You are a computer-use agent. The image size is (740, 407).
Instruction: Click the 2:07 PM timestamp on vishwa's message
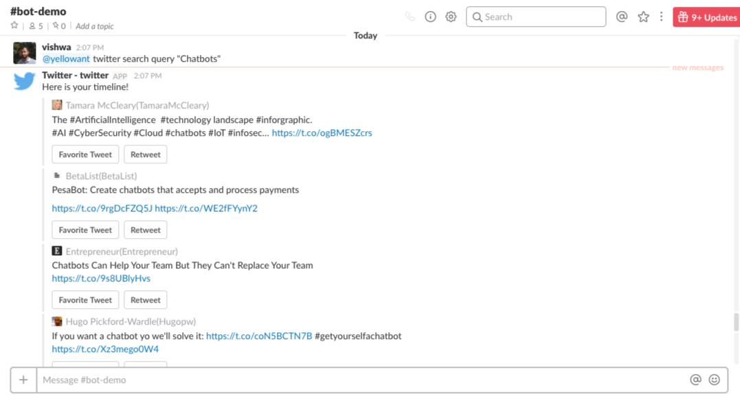pos(90,47)
